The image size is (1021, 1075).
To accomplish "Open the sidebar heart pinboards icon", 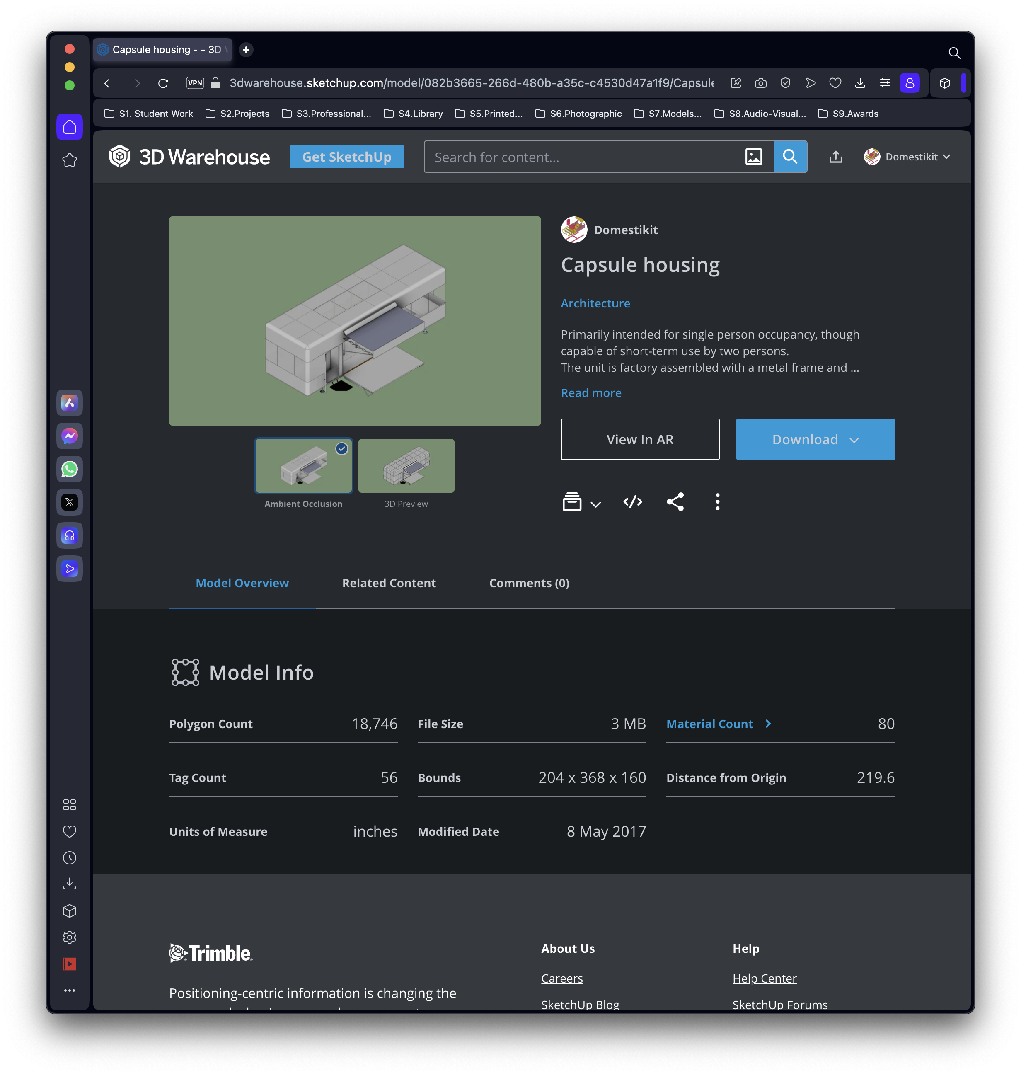I will pyautogui.click(x=70, y=831).
